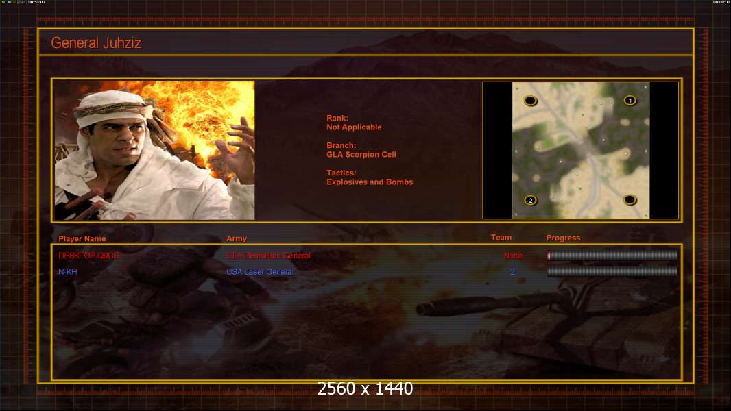Click the 'Army' column header
Viewport: 731px width, 411px height.
pos(237,238)
